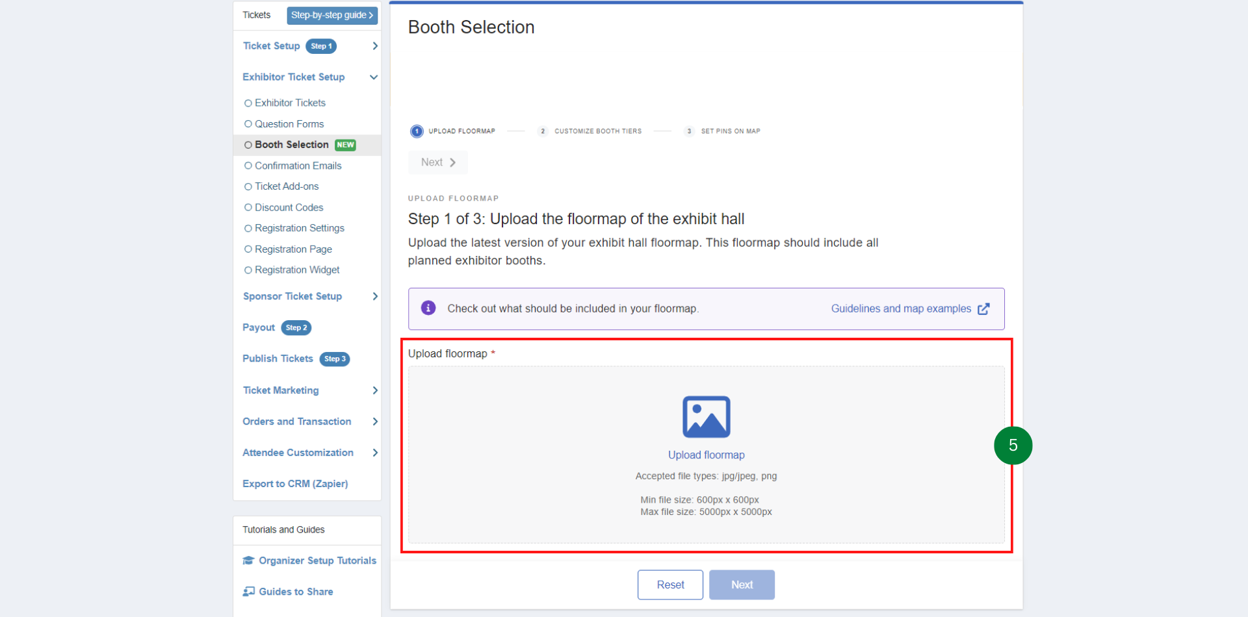Click the graduation cap Organizer Setup Tutorials icon
Screen dimensions: 1248x617
pos(248,560)
